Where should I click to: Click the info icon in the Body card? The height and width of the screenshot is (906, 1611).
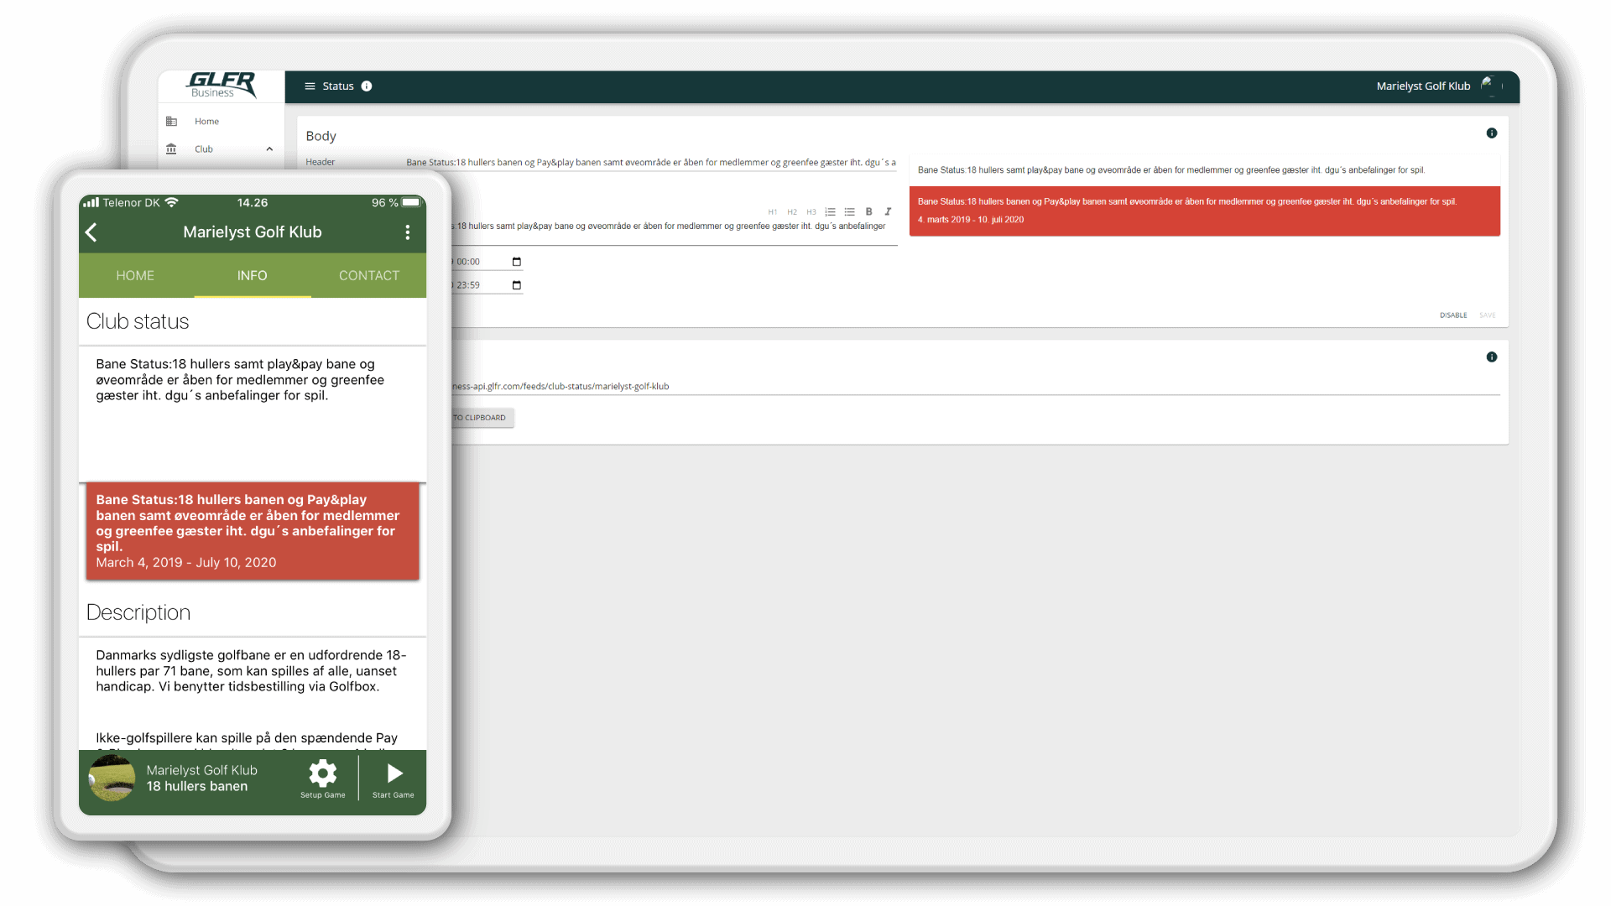[1492, 133]
